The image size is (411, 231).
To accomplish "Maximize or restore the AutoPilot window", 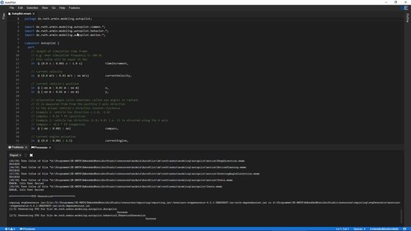I will [396, 2].
